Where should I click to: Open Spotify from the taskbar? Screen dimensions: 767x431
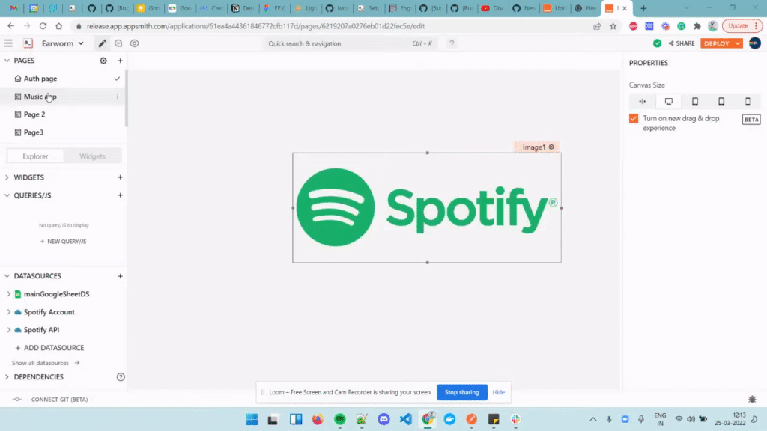click(x=340, y=419)
